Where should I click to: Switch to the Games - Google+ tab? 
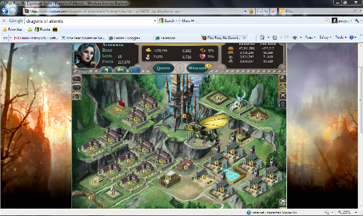coord(130,38)
